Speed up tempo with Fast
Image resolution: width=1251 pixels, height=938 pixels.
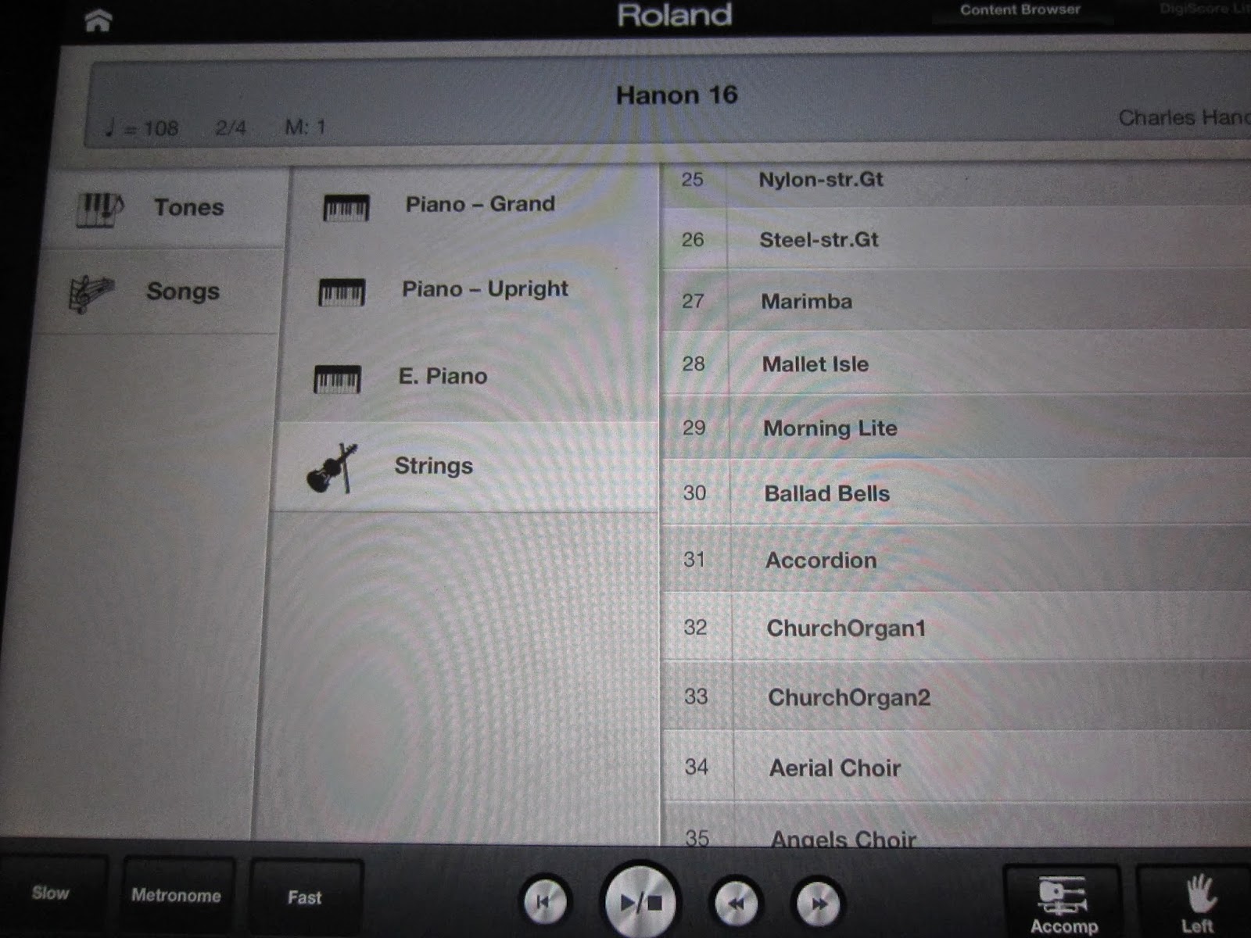[x=305, y=897]
